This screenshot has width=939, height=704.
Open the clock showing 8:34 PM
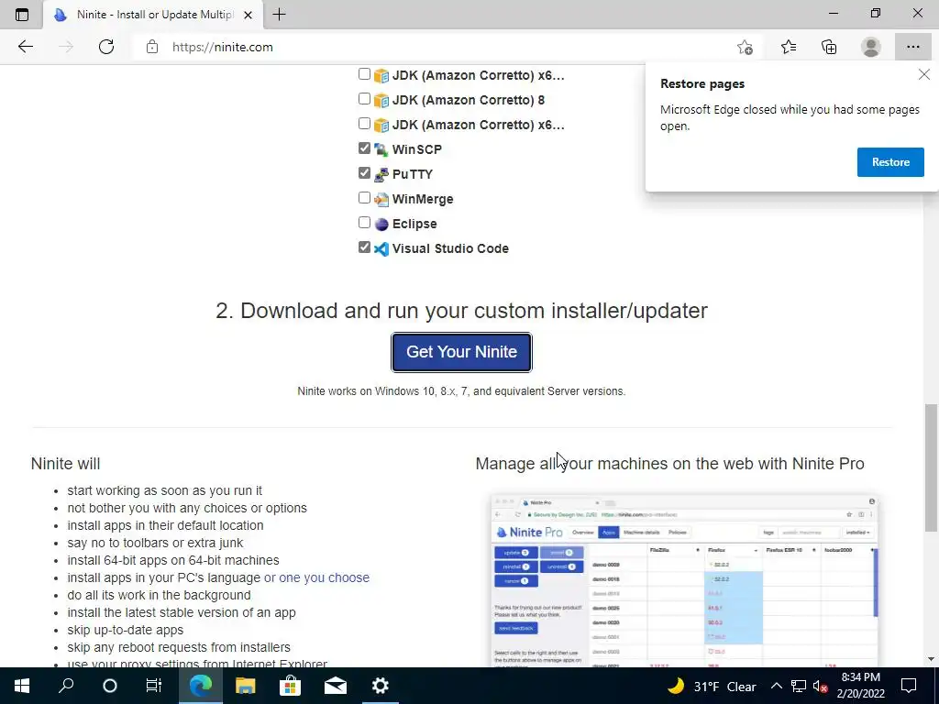coord(860,686)
